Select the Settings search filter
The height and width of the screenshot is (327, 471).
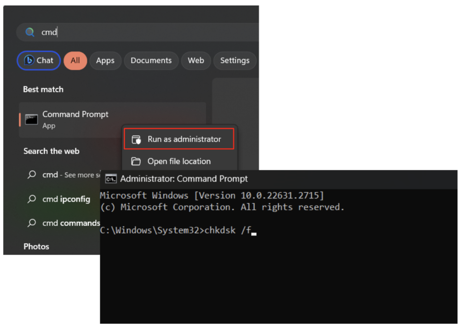[x=235, y=60]
